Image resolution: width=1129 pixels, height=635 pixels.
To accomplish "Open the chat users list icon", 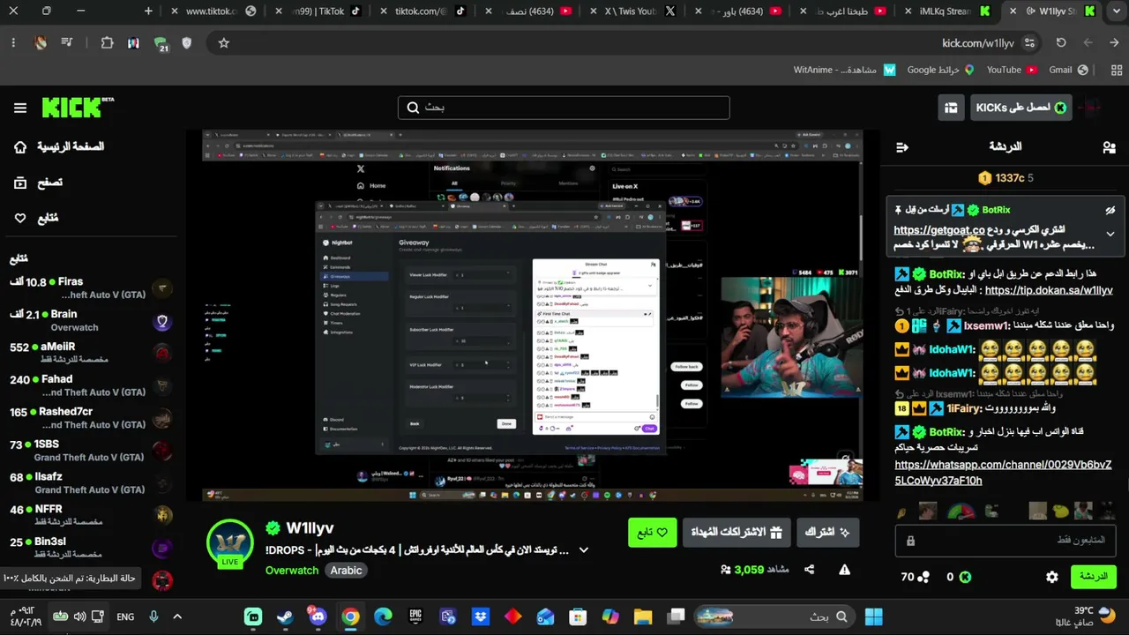I will (1110, 147).
